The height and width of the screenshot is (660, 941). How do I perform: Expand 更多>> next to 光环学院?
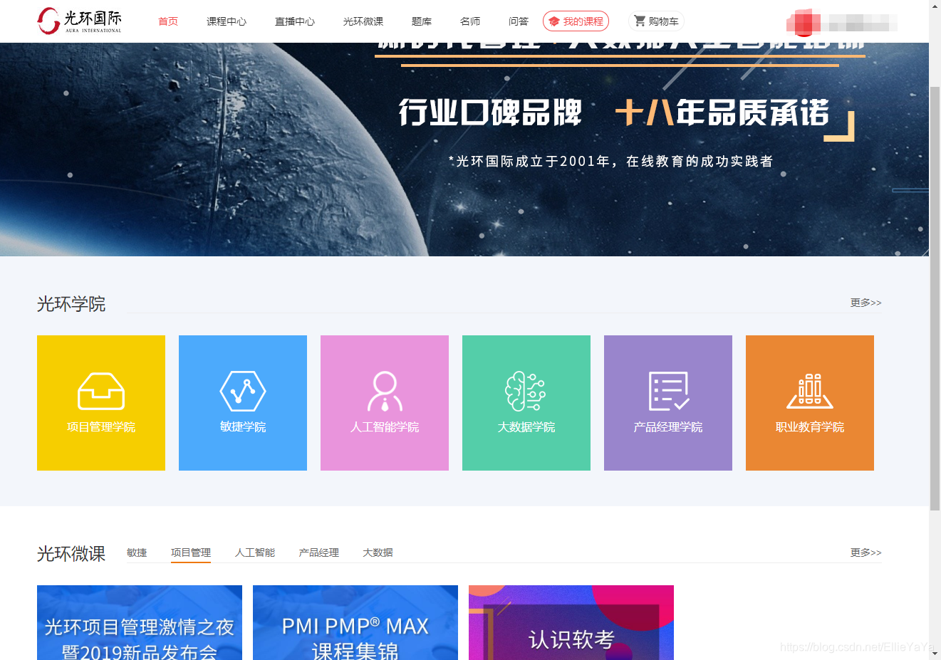tap(865, 303)
